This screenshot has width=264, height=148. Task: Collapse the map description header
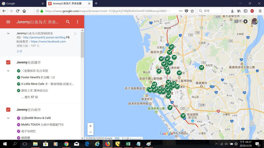point(8,33)
